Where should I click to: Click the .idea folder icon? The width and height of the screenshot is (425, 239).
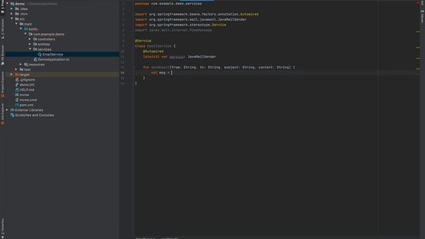pos(17,9)
